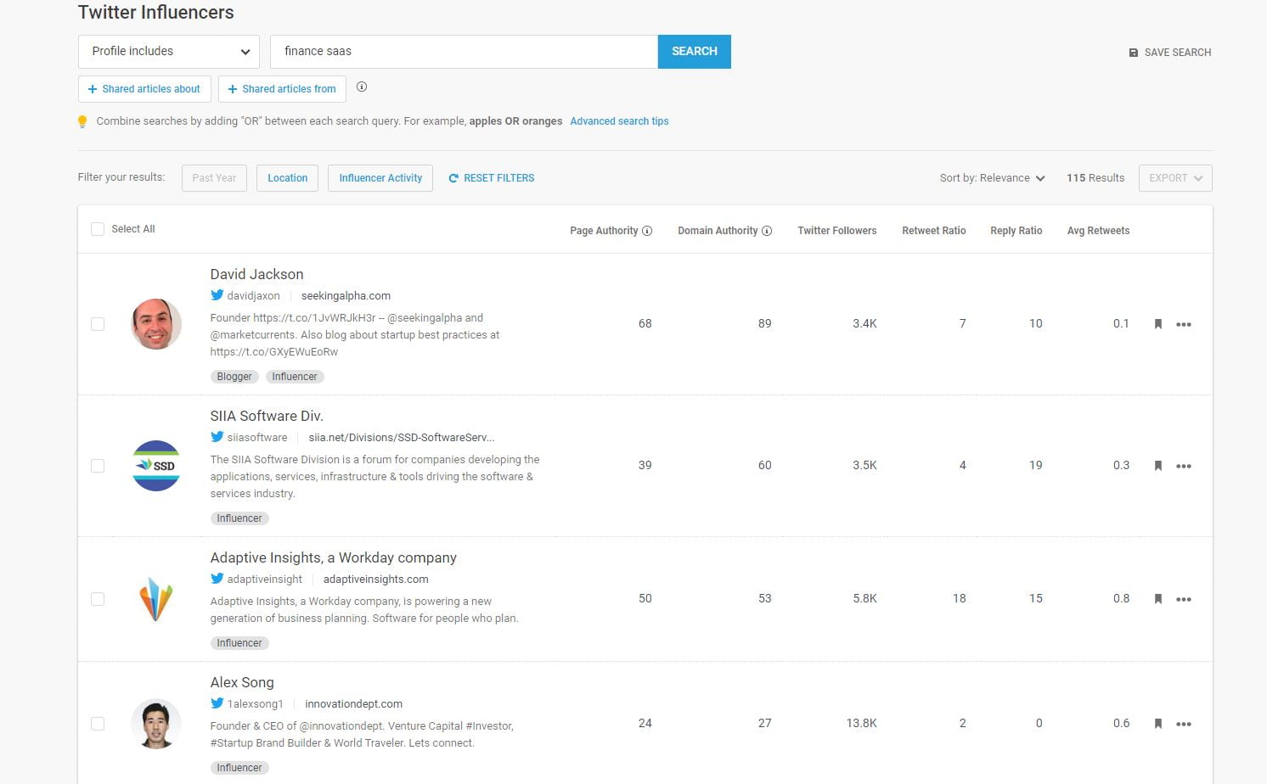Viewport: 1267px width, 784px height.
Task: Click the 115 Results count
Action: (x=1095, y=178)
